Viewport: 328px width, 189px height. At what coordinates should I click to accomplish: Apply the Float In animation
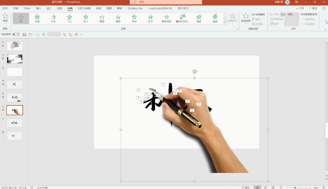point(86,18)
